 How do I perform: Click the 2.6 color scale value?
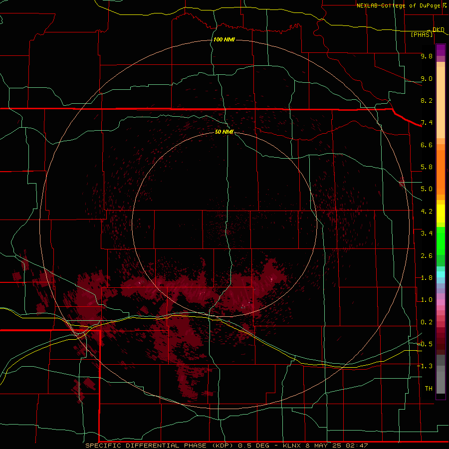pos(427,256)
